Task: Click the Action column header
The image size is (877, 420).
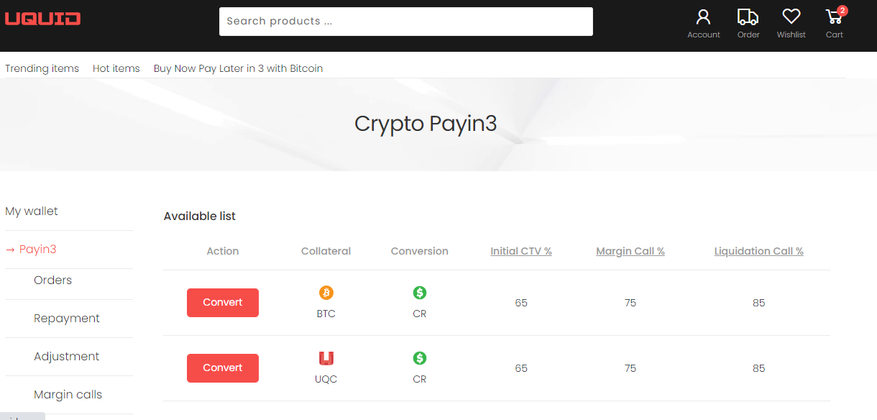Action: [x=223, y=251]
